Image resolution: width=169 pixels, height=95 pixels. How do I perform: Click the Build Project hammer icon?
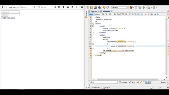(136, 7)
